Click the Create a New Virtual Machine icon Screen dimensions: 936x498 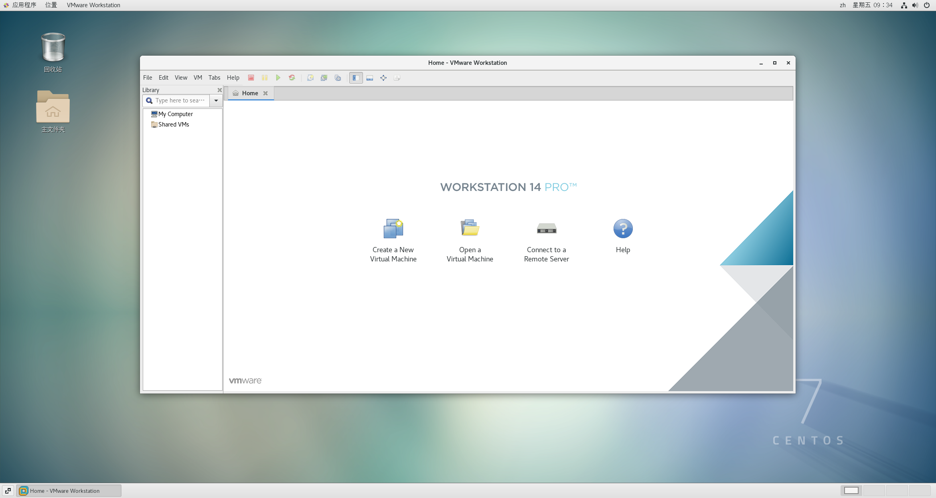393,229
